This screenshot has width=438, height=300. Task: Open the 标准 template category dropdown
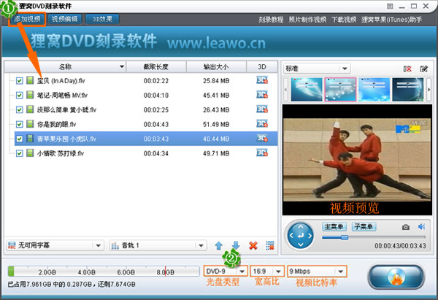[345, 69]
